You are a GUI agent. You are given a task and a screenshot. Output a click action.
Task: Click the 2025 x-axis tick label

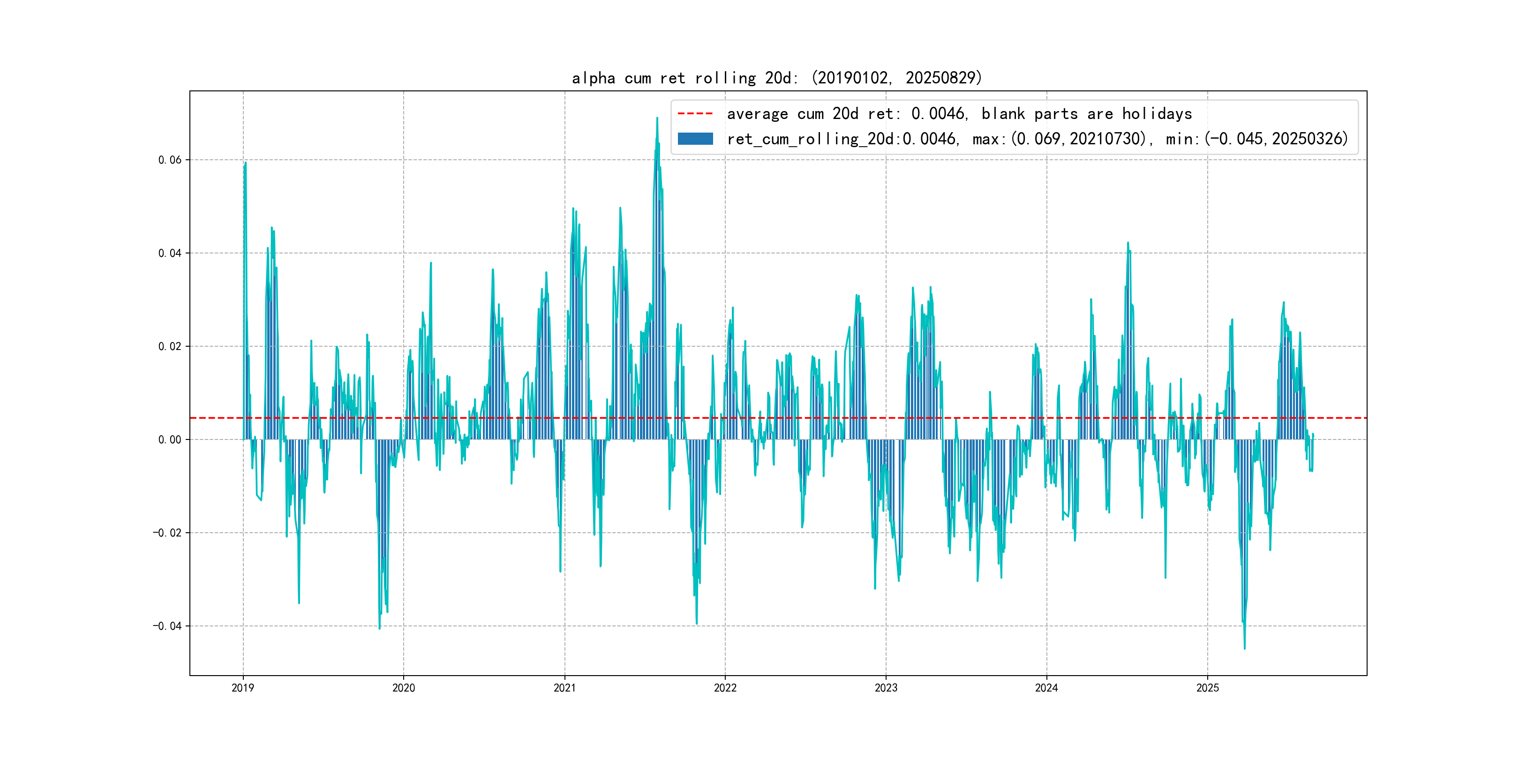coord(1207,688)
